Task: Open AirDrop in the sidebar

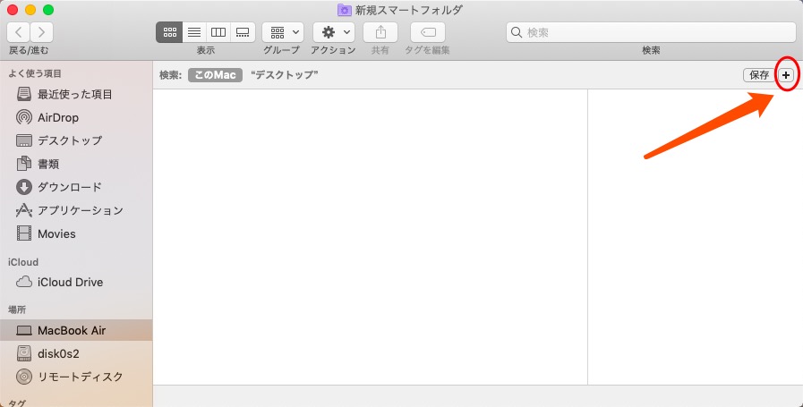Action: point(76,117)
